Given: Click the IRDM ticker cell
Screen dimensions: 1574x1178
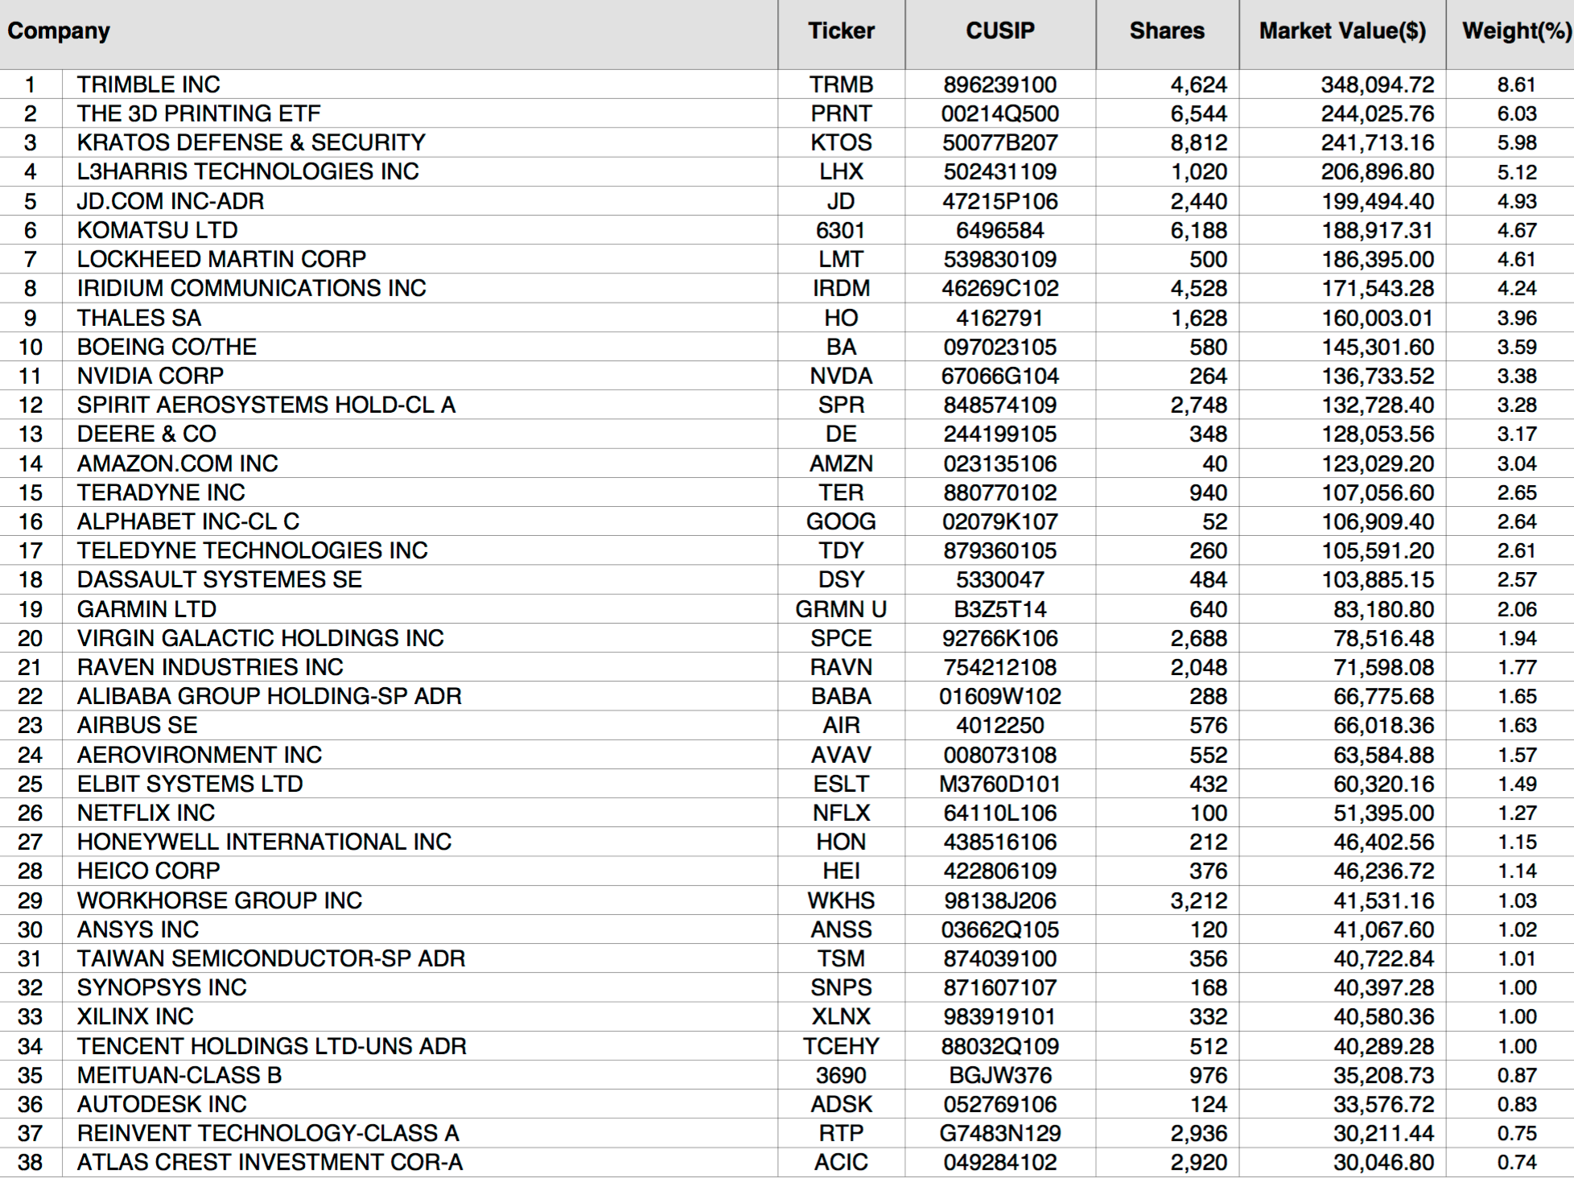Looking at the screenshot, I should click(841, 288).
